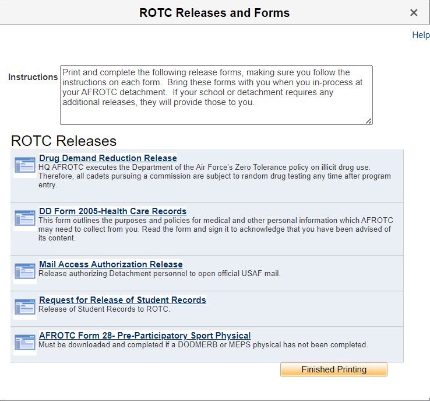The image size is (430, 401).
Task: Click the Mail Access Authorization form icon
Action: coord(25,272)
